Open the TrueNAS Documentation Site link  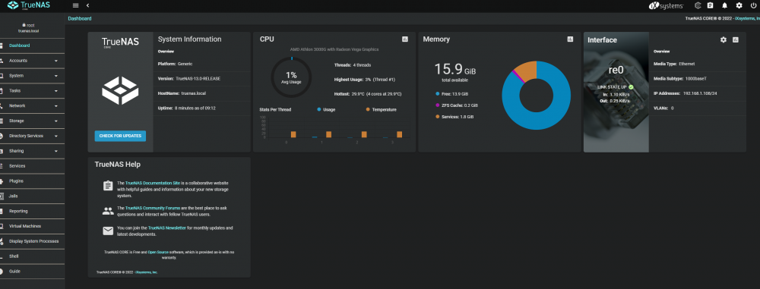[x=153, y=184]
